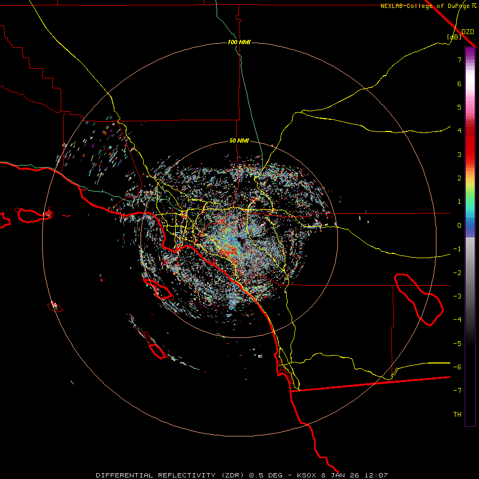Click the -7 value on color scale

tap(457, 391)
